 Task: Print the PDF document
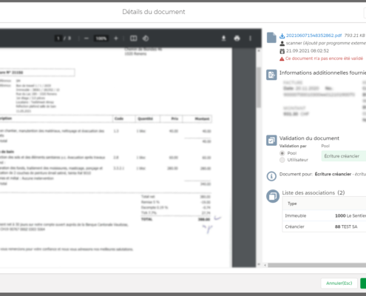pyautogui.click(x=237, y=38)
